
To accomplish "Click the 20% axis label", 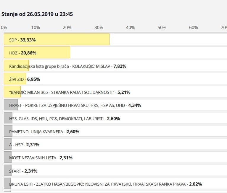I will (67, 28).
